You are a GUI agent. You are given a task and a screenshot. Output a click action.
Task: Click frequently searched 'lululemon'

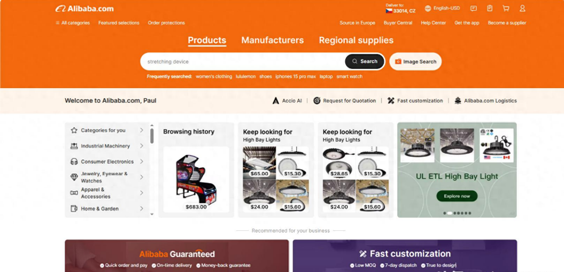point(246,76)
